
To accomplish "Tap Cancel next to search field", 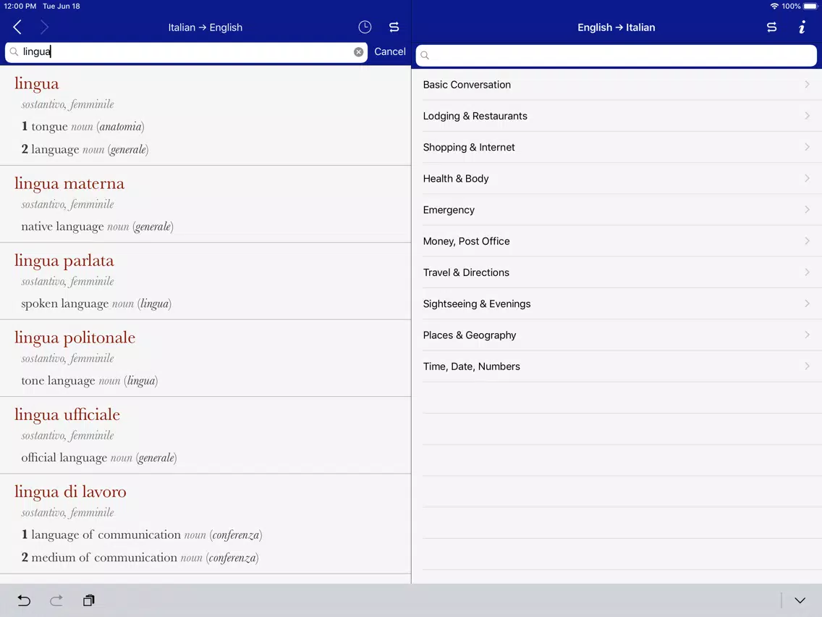I will [x=389, y=51].
